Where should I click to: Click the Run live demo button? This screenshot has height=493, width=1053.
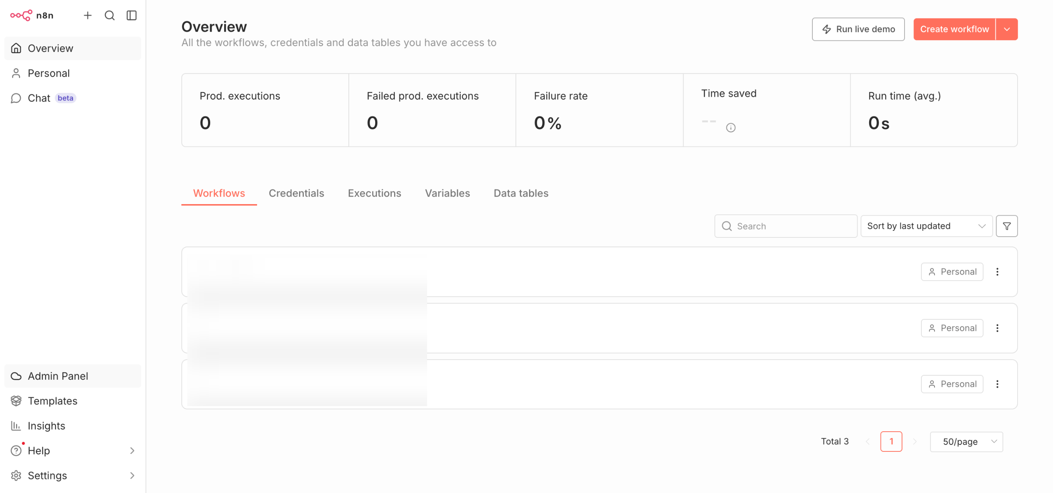(x=858, y=29)
